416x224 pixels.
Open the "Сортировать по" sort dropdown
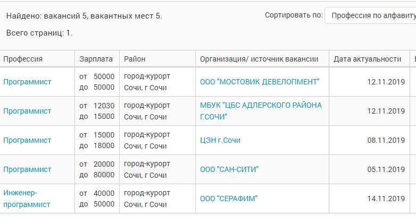pos(371,16)
